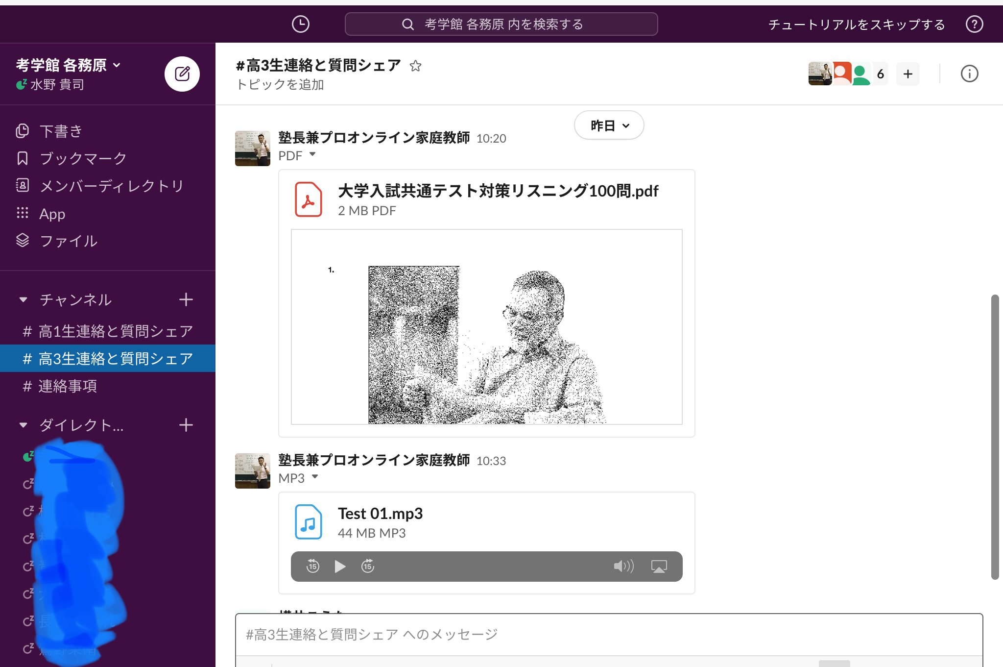Select the 高1生連絡と質問シェア channel
The height and width of the screenshot is (667, 1003).
[108, 331]
